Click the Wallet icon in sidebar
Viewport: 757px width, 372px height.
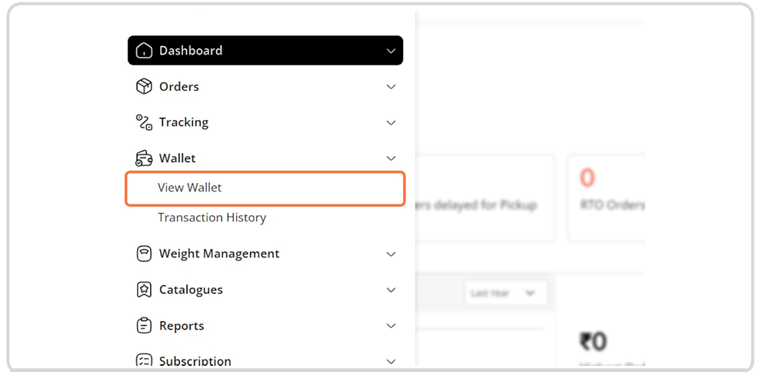click(x=144, y=158)
